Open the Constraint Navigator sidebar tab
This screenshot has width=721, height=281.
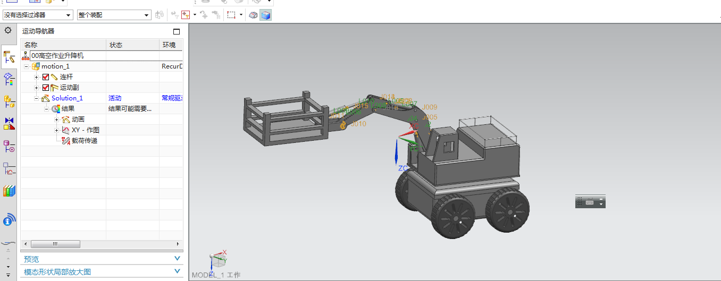click(x=9, y=123)
